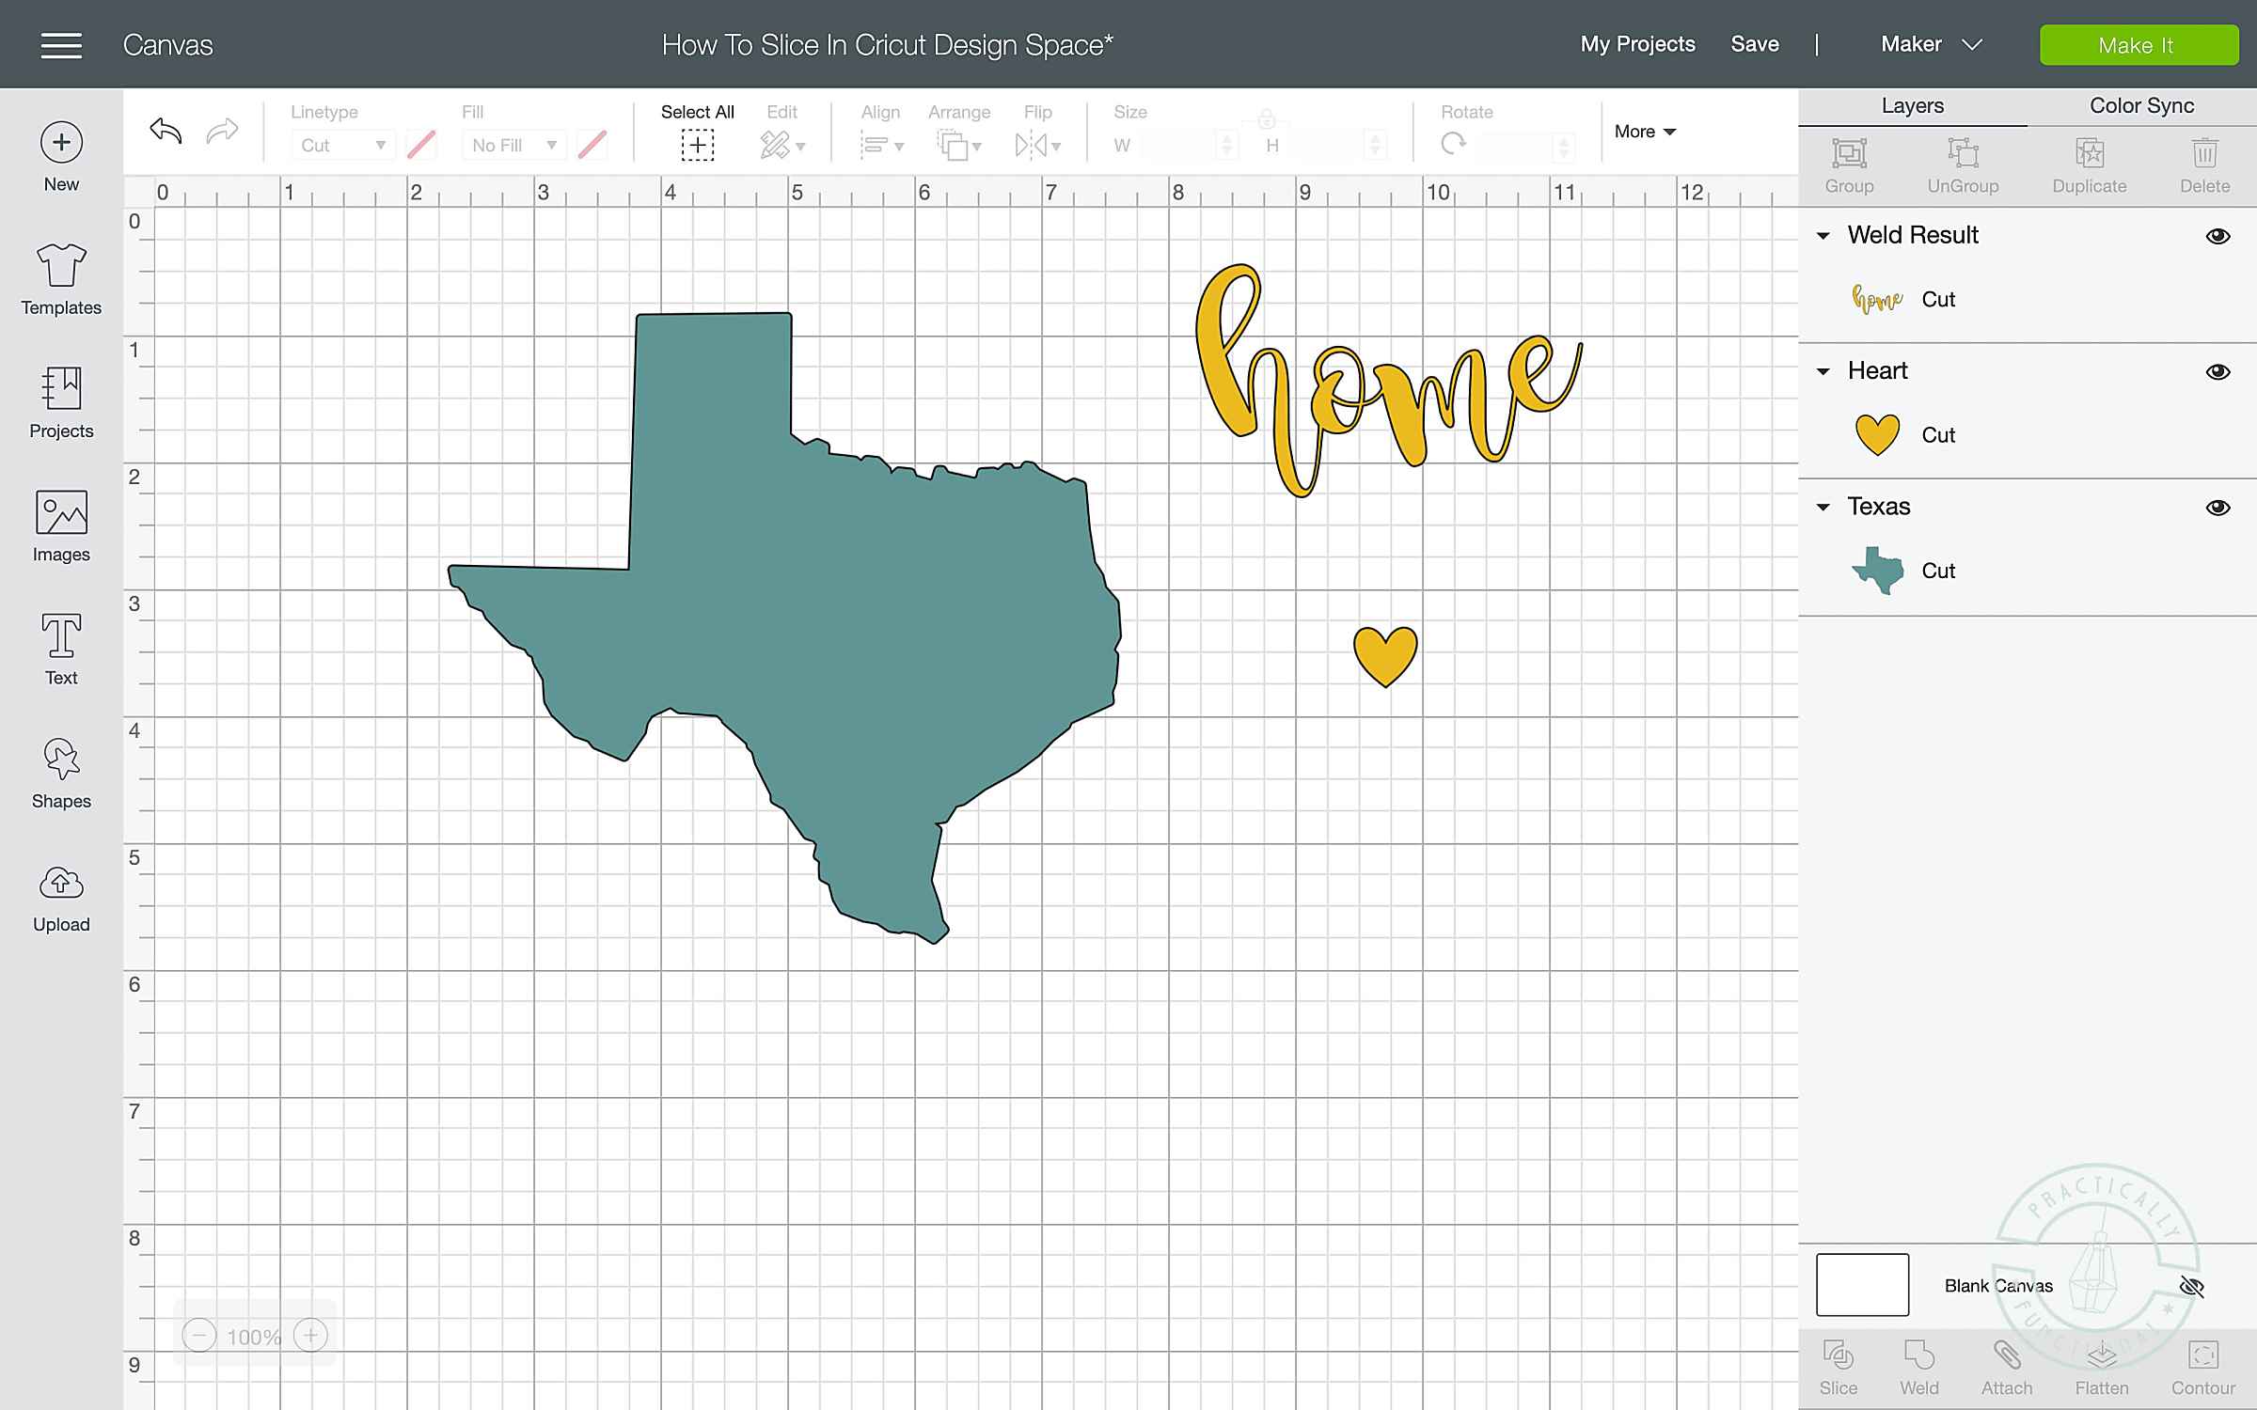Click the Duplicate icon
Viewport: 2257px width, 1410px height.
coord(2090,165)
